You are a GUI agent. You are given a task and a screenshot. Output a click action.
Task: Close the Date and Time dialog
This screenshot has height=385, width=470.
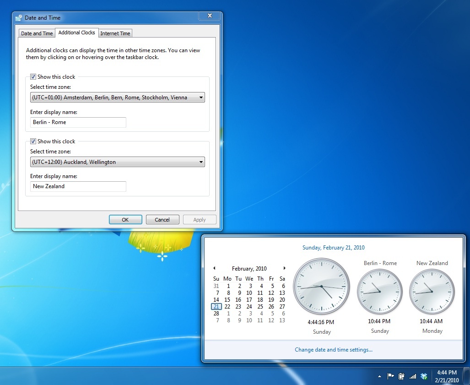coord(210,16)
